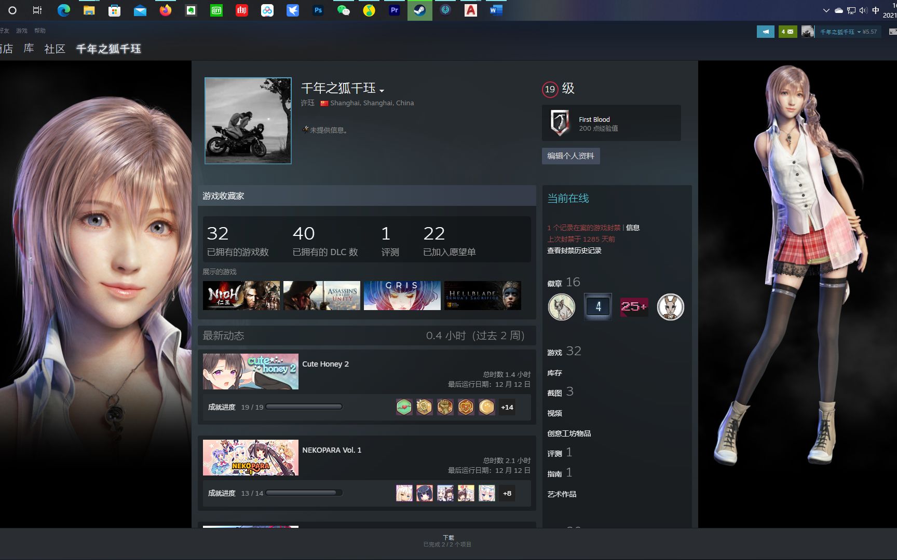Open the 创意工坊物品 workshop items link
This screenshot has height=560, width=897.
coord(569,433)
